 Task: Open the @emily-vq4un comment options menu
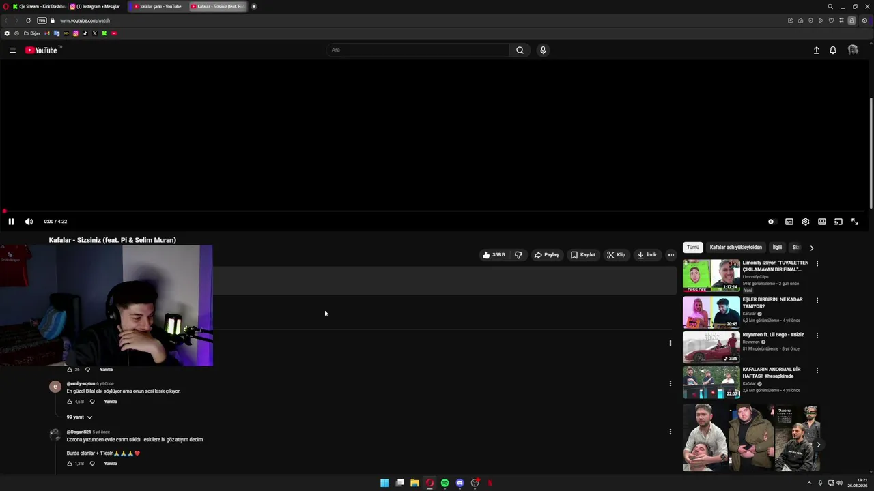(670, 383)
